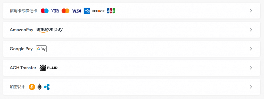The width and height of the screenshot is (264, 99).
Task: Select the Google Pay text label
Action: click(x=21, y=49)
